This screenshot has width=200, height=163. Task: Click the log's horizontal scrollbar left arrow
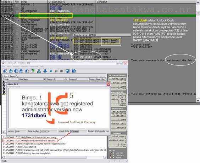point(3,158)
